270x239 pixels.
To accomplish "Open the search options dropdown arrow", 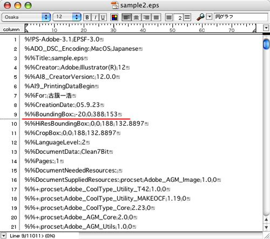I will pyautogui.click(x=209, y=17).
